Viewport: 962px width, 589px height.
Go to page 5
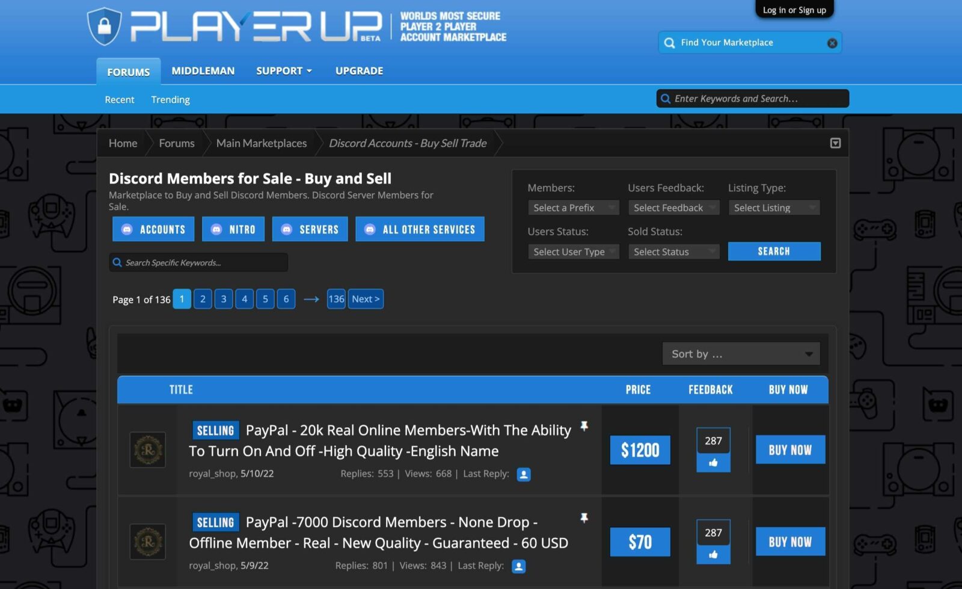[x=265, y=299]
